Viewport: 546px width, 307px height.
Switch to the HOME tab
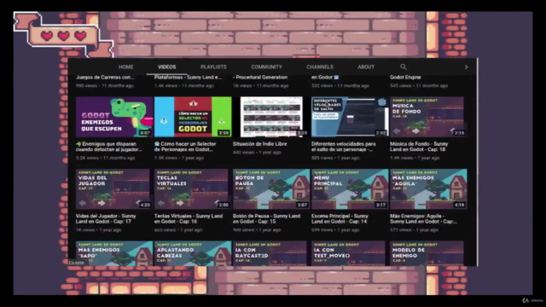pyautogui.click(x=125, y=67)
